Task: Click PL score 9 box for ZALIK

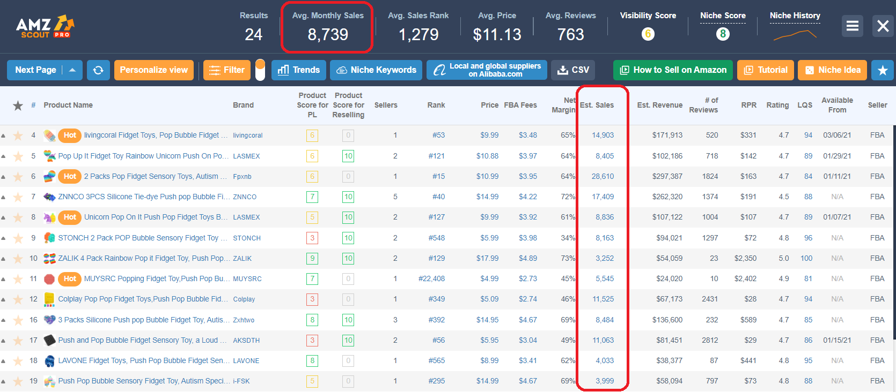Action: point(312,259)
